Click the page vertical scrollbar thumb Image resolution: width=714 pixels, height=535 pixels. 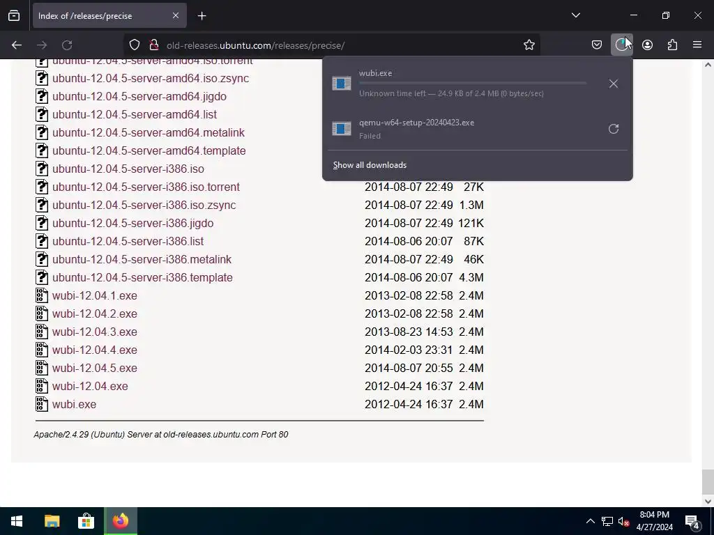click(x=708, y=481)
